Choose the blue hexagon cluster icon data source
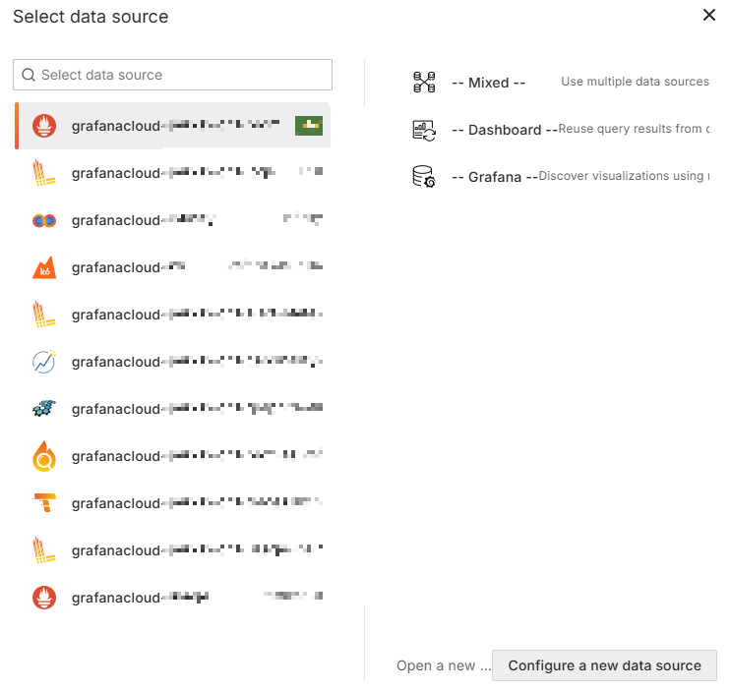730x690 pixels. click(44, 409)
